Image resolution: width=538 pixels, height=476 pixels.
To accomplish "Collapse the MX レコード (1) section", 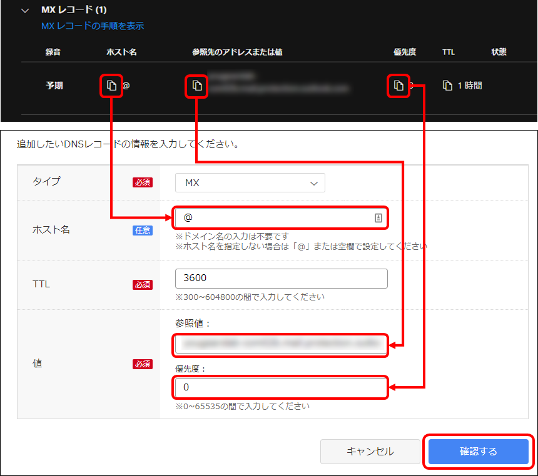I will point(24,11).
